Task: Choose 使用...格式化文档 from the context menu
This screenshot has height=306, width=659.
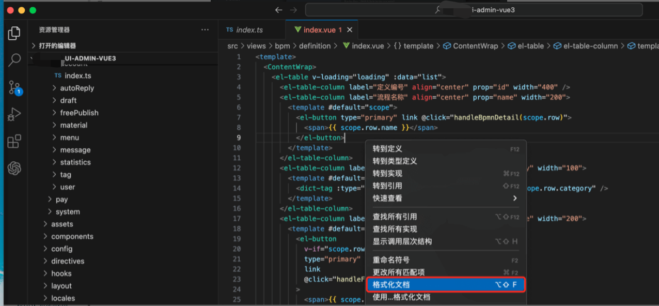Action: pos(446,297)
